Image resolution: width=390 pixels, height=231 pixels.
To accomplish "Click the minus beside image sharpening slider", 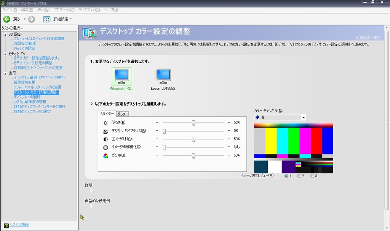I will click(157, 147).
